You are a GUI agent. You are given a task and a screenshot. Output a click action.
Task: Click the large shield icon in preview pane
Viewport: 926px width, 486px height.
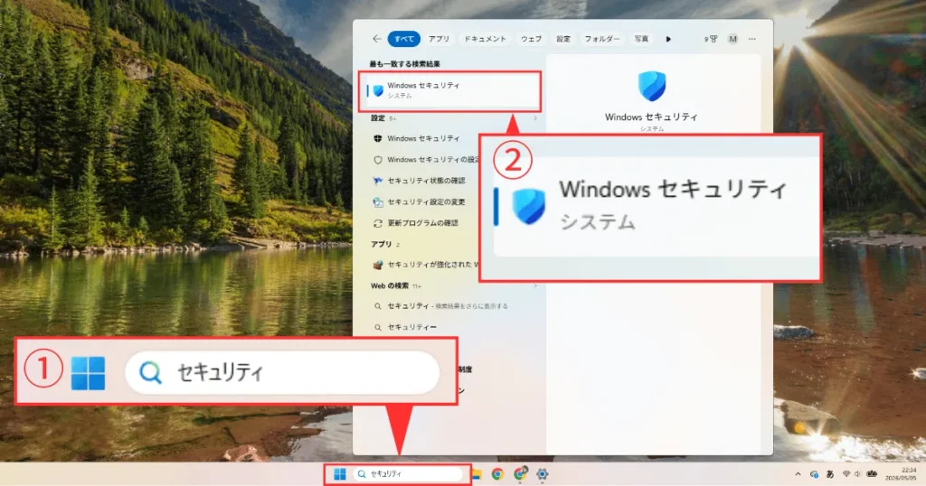click(652, 86)
